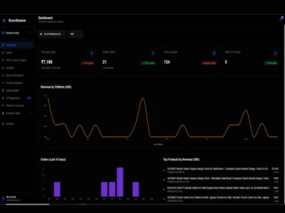Image resolution: width=285 pixels, height=213 pixels.
Task: Open top product #2 SAFINAT Affordable Wall Mount
Action: pyautogui.click(x=221, y=180)
